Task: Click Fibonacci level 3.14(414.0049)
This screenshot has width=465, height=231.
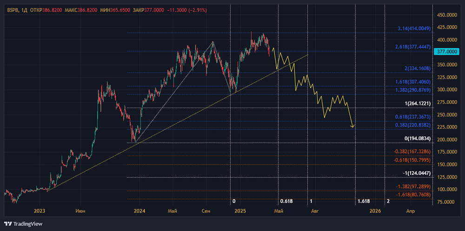Action: (x=414, y=29)
